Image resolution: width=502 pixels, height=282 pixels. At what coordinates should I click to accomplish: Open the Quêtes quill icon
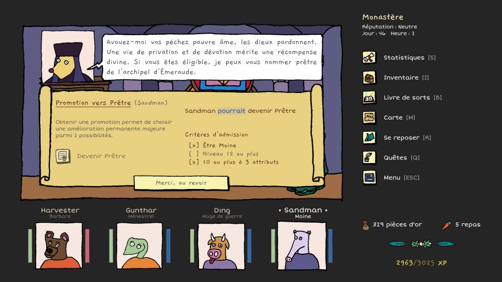pos(369,158)
